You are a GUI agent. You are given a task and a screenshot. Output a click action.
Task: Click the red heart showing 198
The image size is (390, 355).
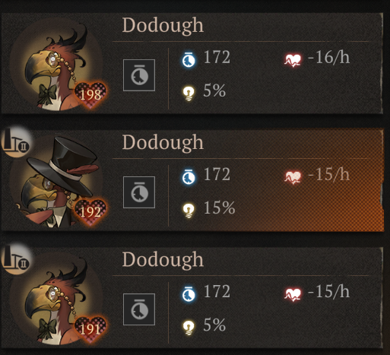point(90,95)
